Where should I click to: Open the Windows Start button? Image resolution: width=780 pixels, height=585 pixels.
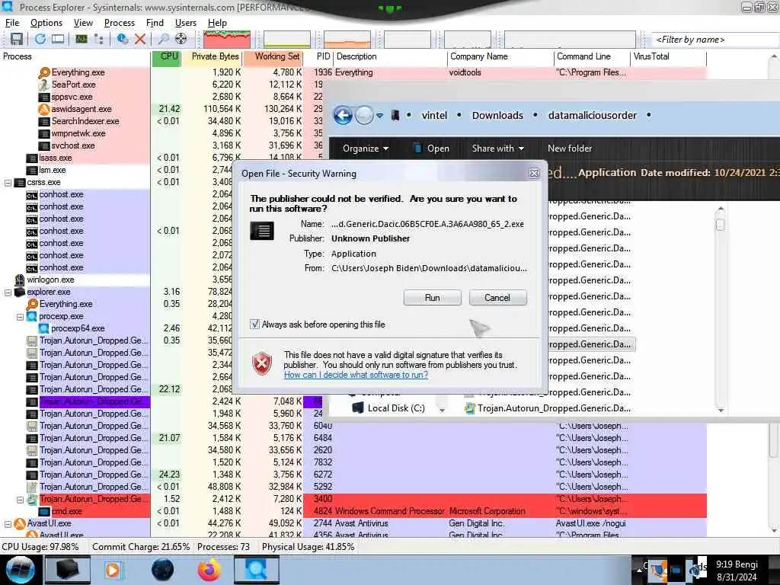[20, 570]
